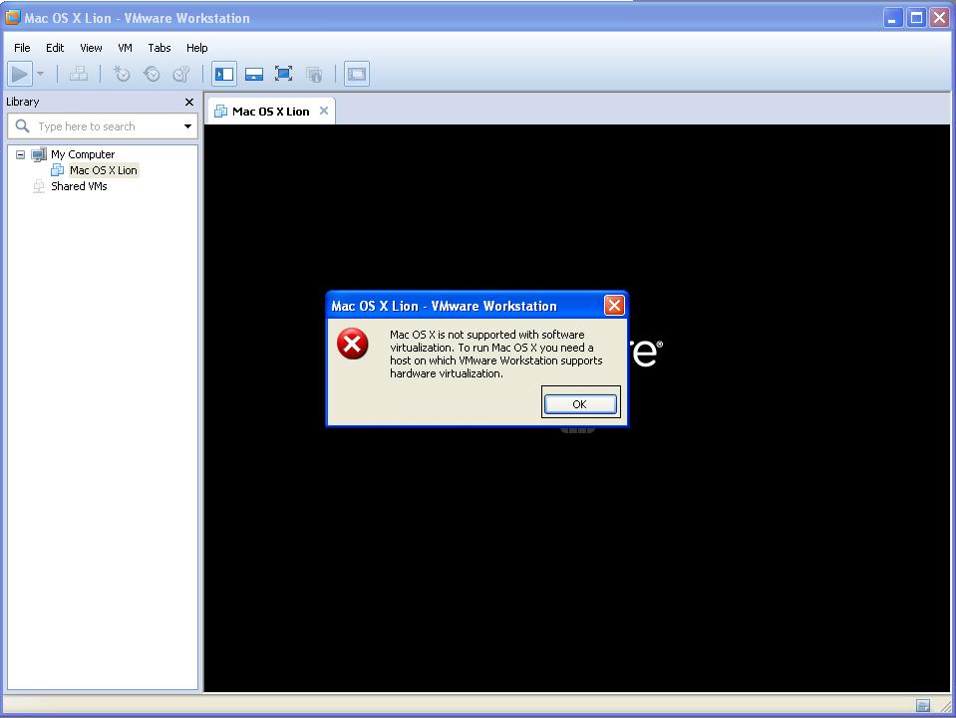
Task: Focus the 'Type here to search' field
Action: click(102, 126)
